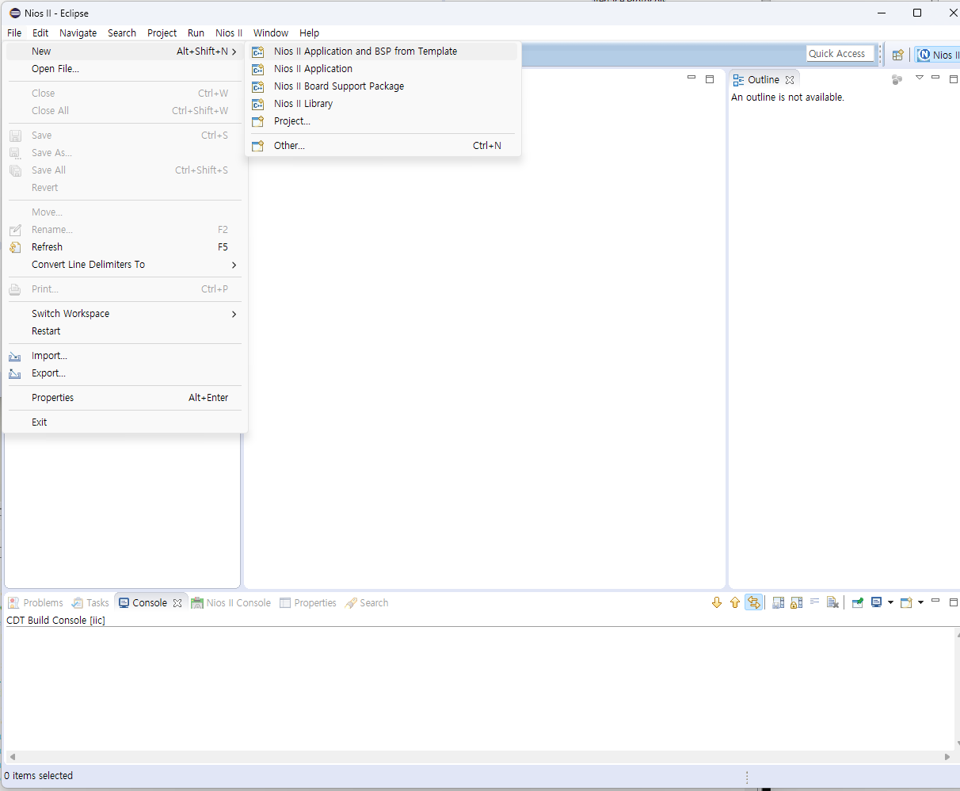Toggle Scroll Lock in Console toolbar
Image resolution: width=960 pixels, height=791 pixels.
(x=796, y=603)
